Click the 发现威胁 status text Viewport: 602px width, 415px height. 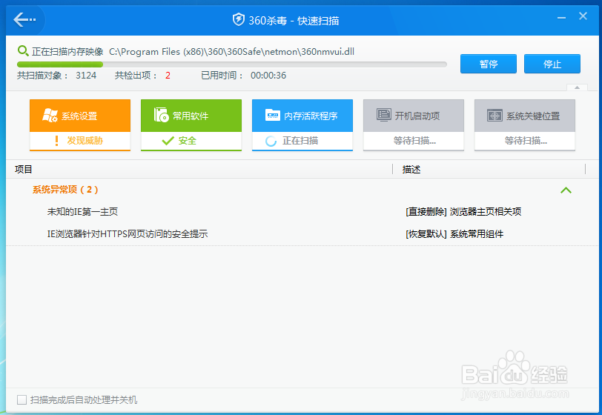pos(85,141)
